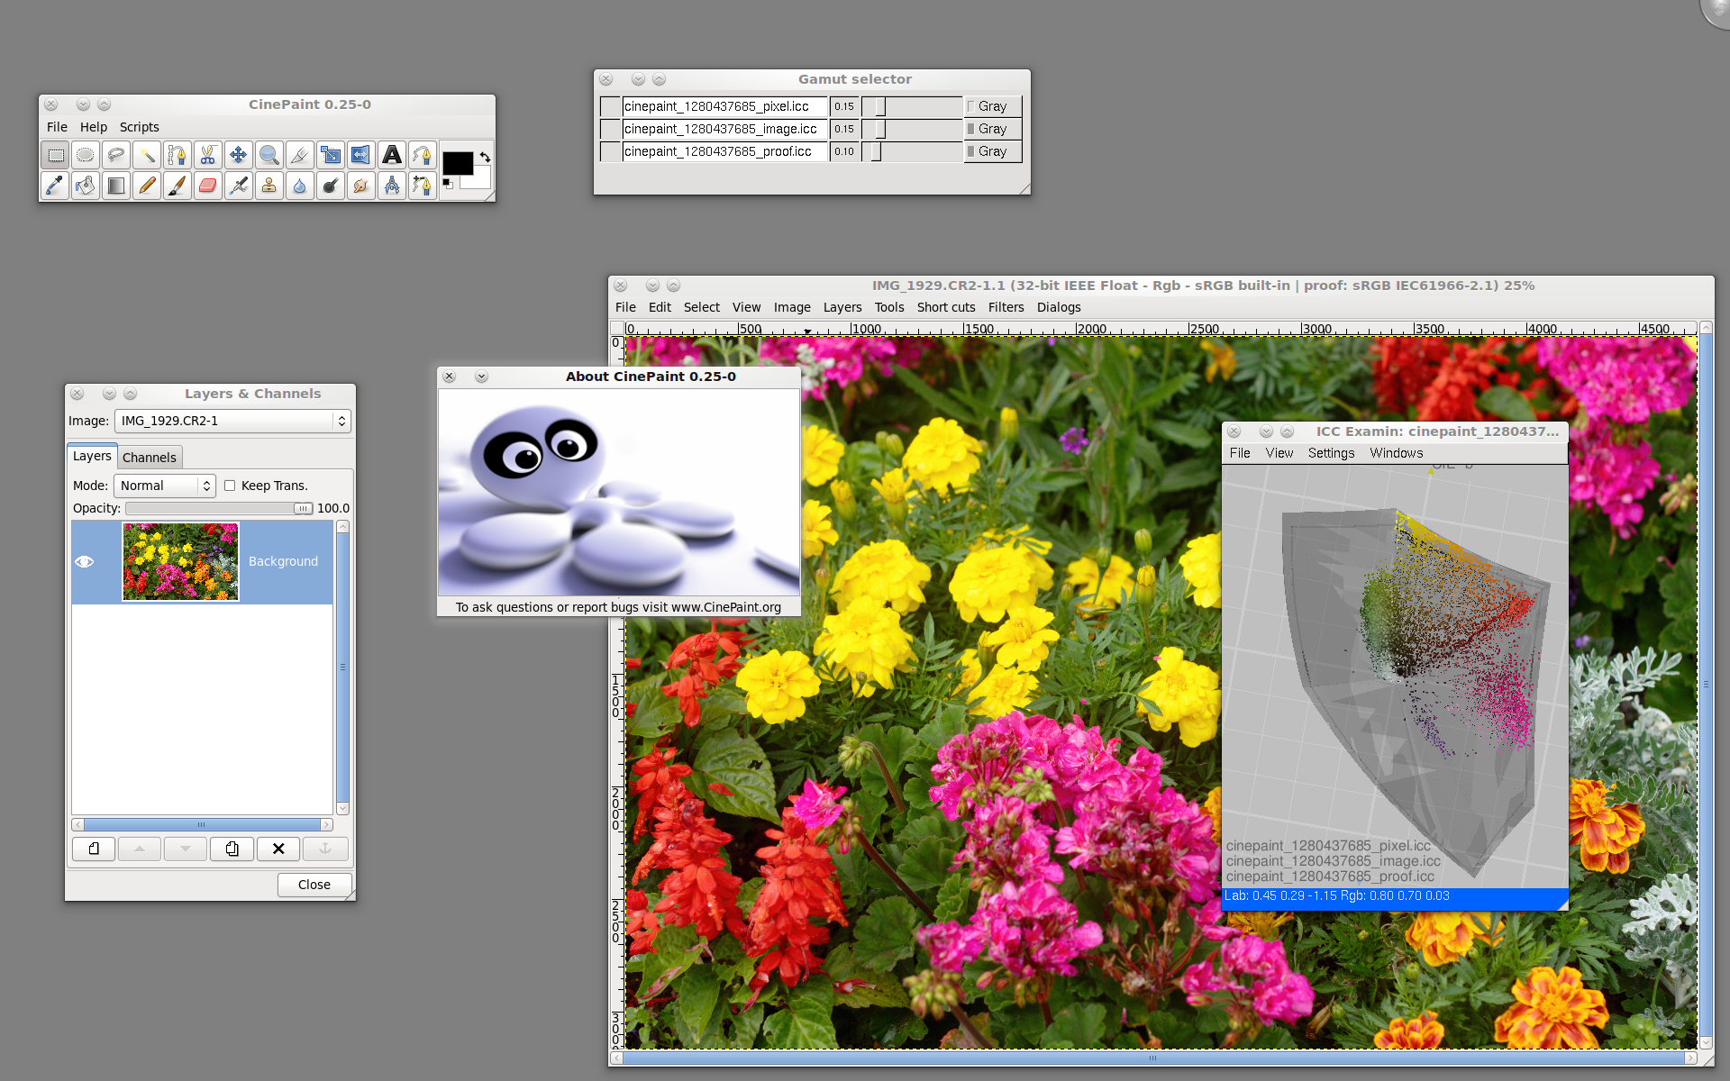
Task: Select the Text tool
Action: 392,155
